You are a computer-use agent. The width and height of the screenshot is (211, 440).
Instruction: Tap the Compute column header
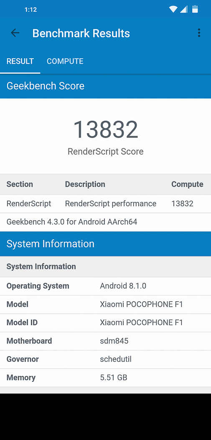187,184
